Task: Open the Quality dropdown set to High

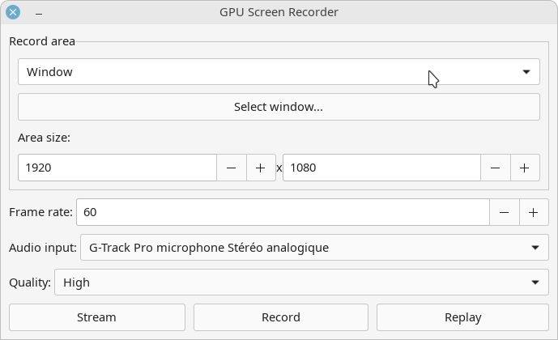Action: coord(302,282)
